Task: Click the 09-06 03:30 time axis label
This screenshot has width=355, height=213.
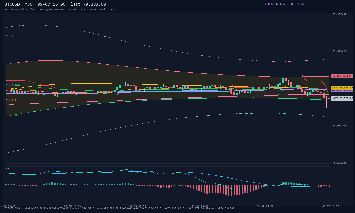Action: point(138,206)
